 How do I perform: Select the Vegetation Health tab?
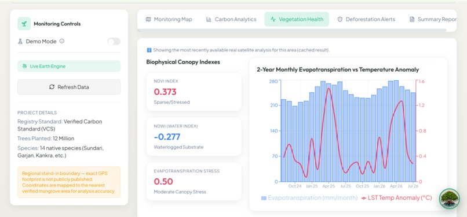tap(297, 19)
